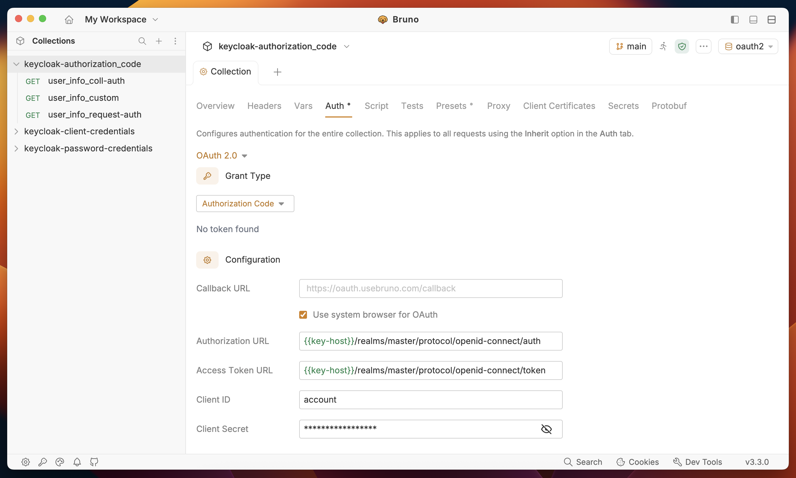Switch to Presets tab
The height and width of the screenshot is (478, 796).
[x=455, y=106]
